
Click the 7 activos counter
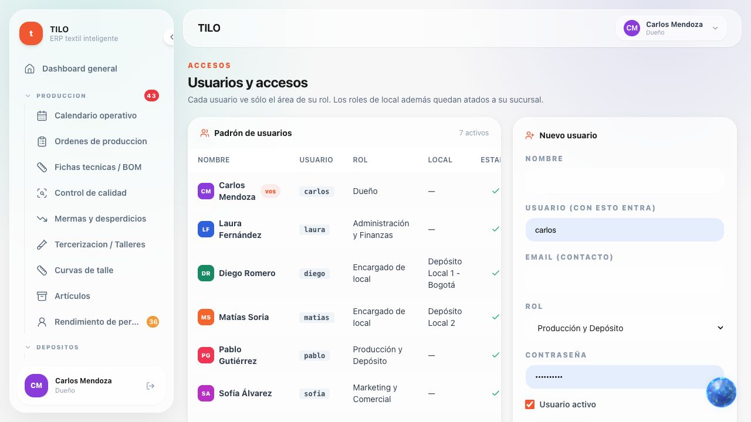(x=474, y=133)
